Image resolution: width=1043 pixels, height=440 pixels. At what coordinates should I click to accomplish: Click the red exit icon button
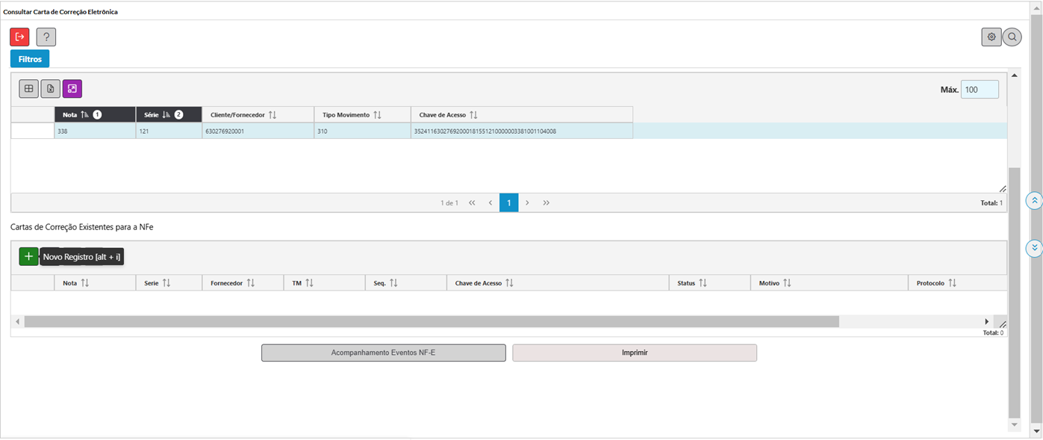pyautogui.click(x=19, y=37)
